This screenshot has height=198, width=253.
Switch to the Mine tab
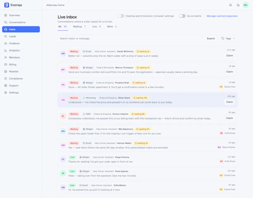coord(112,27)
